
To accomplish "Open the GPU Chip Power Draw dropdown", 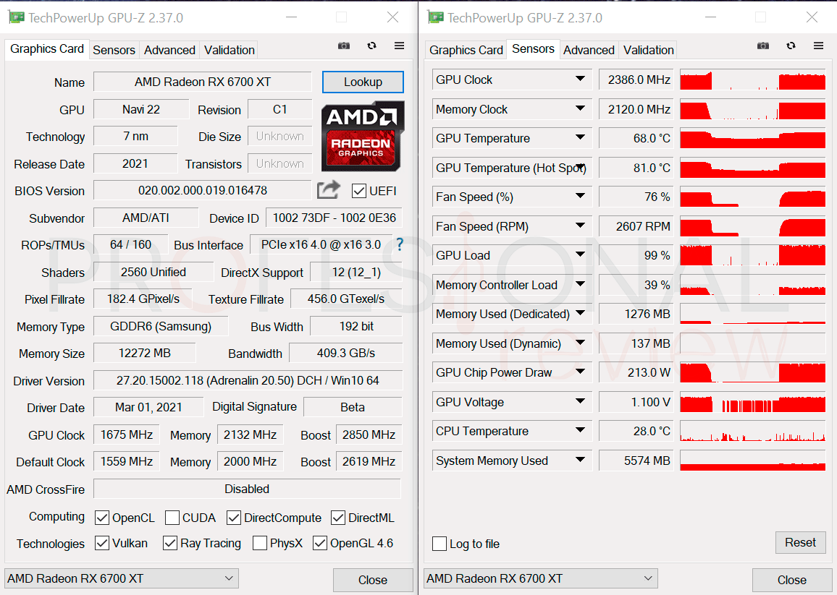I will coord(580,372).
